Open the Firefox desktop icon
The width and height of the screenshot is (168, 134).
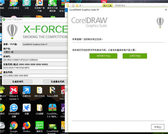click(27, 127)
